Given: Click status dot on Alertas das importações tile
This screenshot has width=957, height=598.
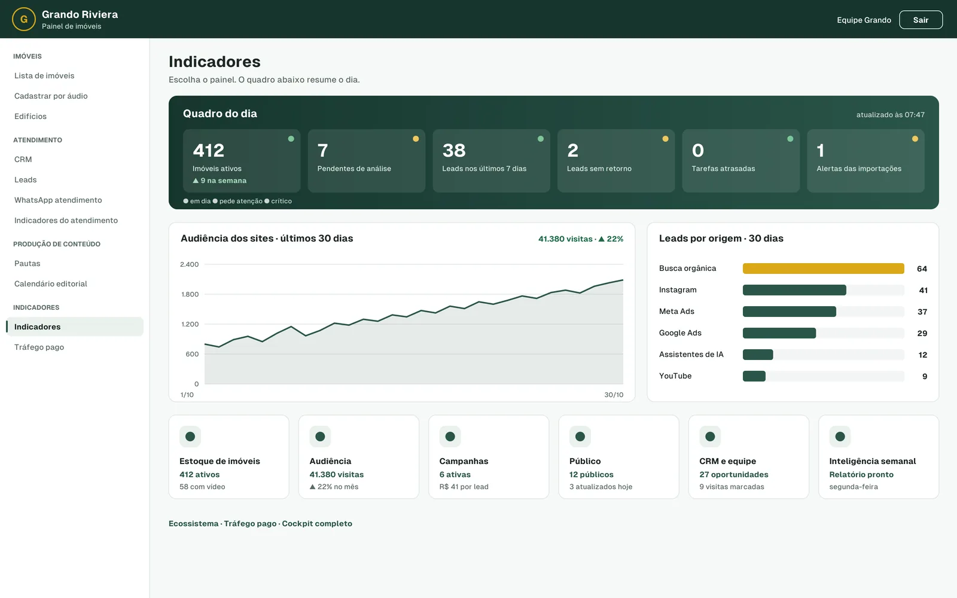Looking at the screenshot, I should 915,139.
